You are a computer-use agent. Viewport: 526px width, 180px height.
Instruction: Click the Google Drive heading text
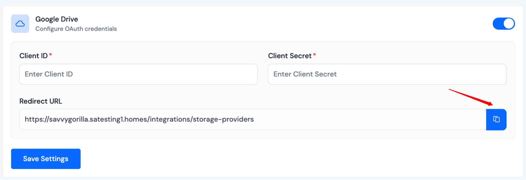pos(57,19)
